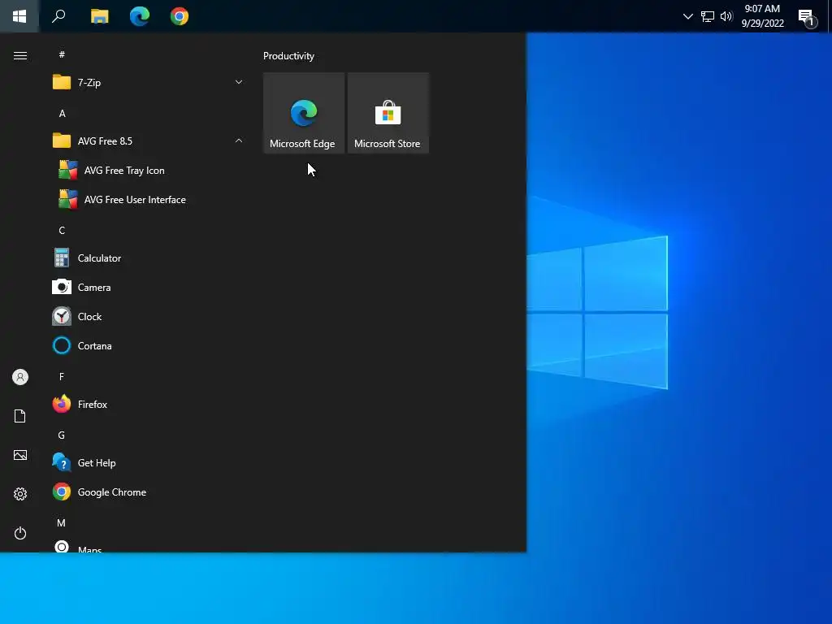This screenshot has width=832, height=624.
Task: Open the taskbar search magnifier
Action: [58, 16]
